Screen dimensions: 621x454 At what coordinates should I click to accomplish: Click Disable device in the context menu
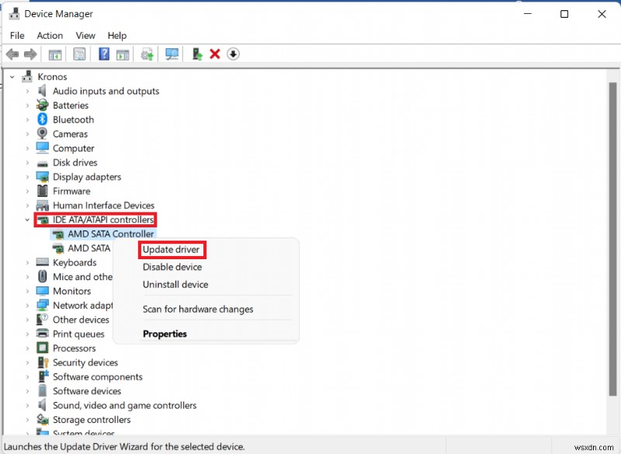[172, 266]
